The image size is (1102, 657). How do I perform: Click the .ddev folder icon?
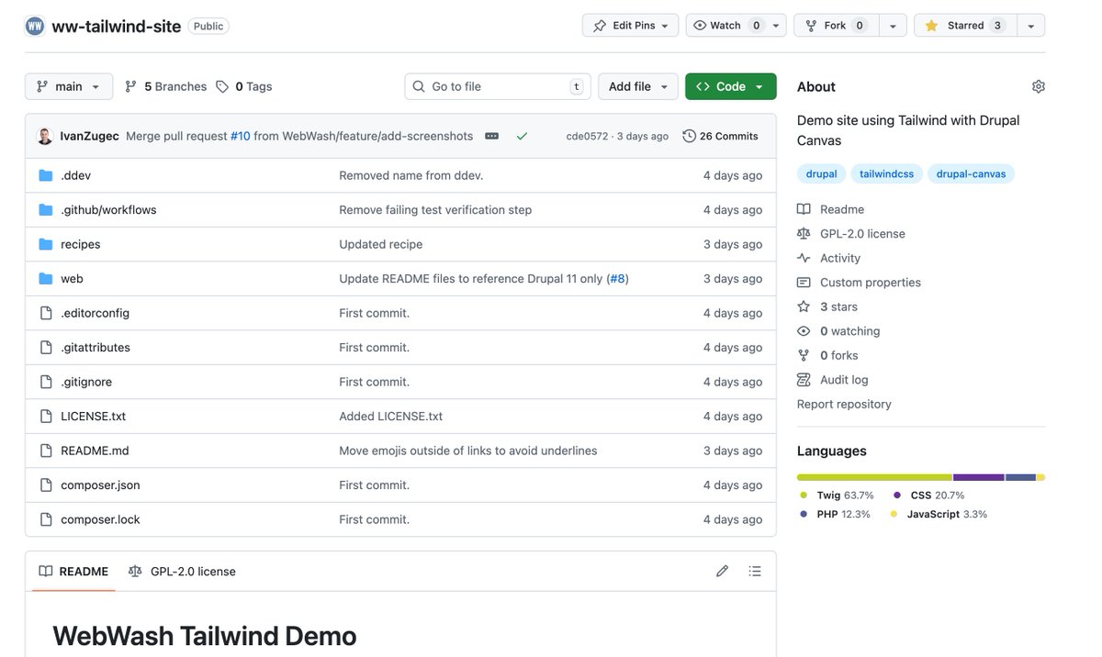click(46, 175)
